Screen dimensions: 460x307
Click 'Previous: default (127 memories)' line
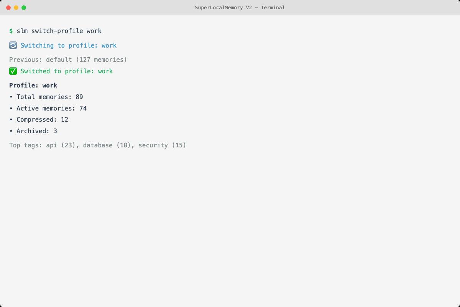tap(68, 59)
